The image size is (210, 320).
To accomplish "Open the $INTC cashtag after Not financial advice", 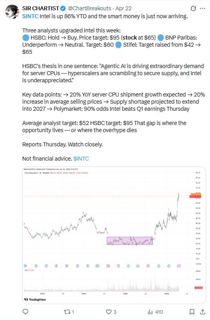I will coord(81,159).
